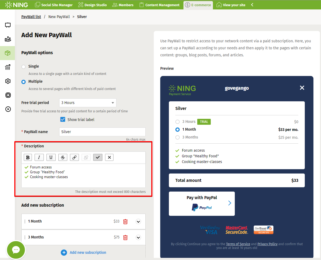321x260 pixels.
Task: Insert a link in the description
Action: [74, 157]
